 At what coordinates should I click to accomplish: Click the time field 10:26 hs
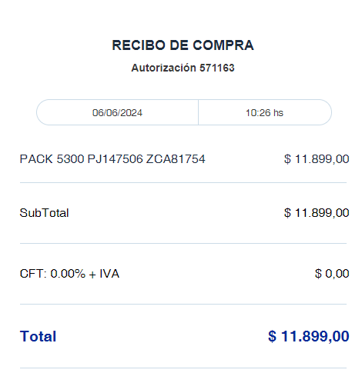[265, 112]
